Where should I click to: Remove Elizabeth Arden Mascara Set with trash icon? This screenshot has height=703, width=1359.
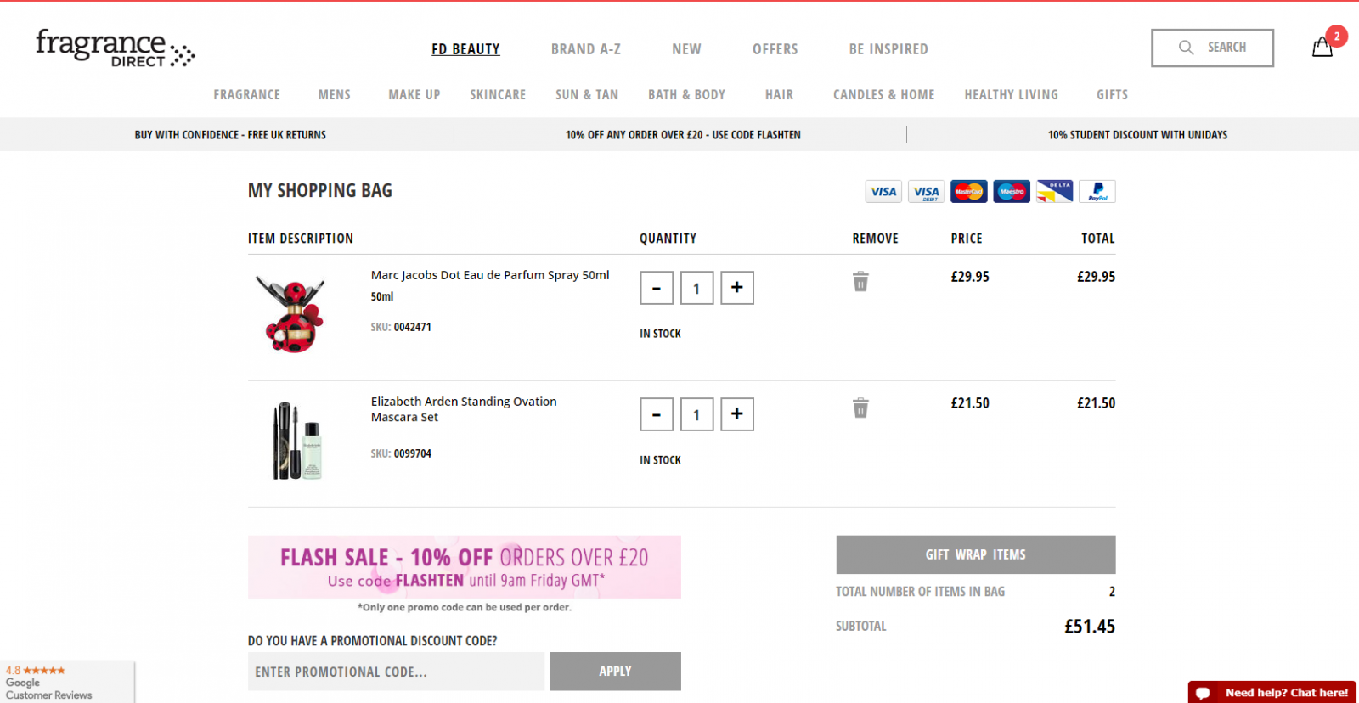coord(860,408)
